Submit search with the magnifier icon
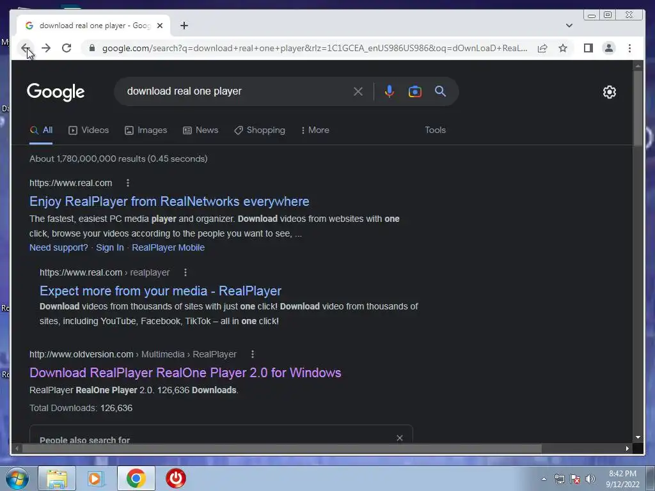The image size is (655, 491). click(440, 91)
